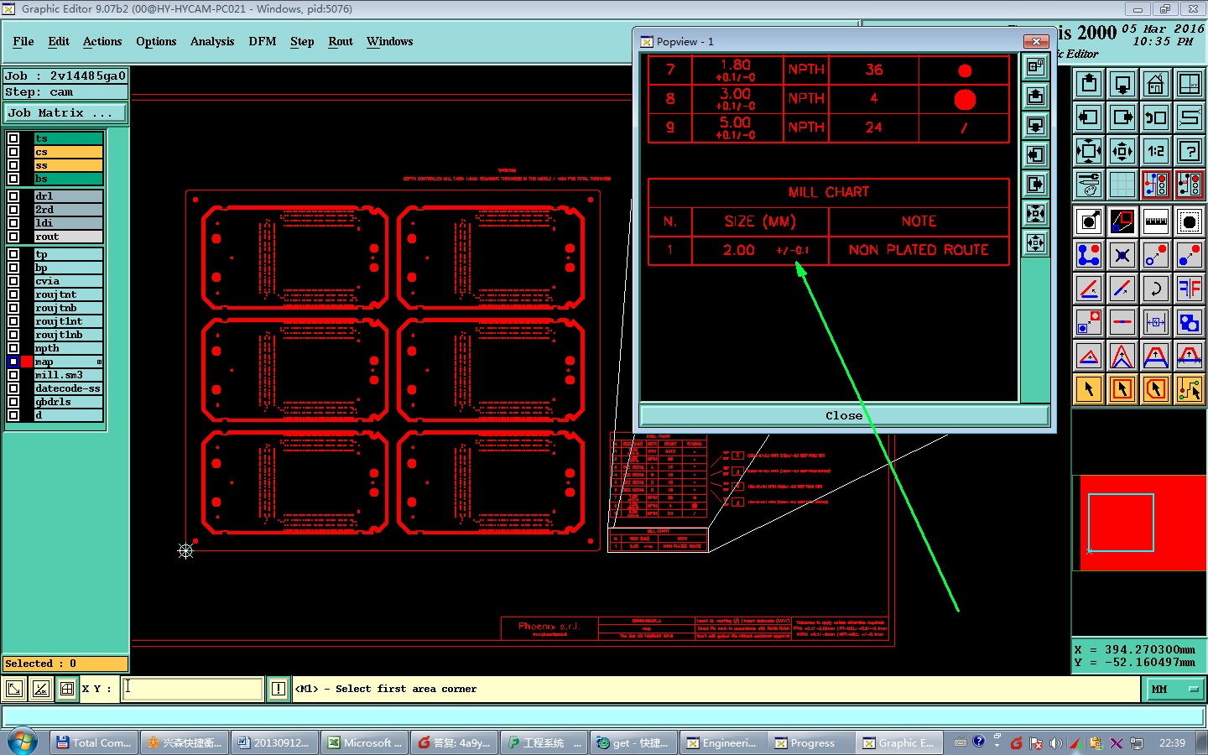Click zoom in icon in Popview toolbar
The width and height of the screenshot is (1208, 755).
point(1036,214)
